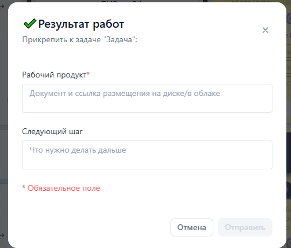Screen dimensions: 291x248
Task: Click the Отправить button
Action: click(x=245, y=227)
